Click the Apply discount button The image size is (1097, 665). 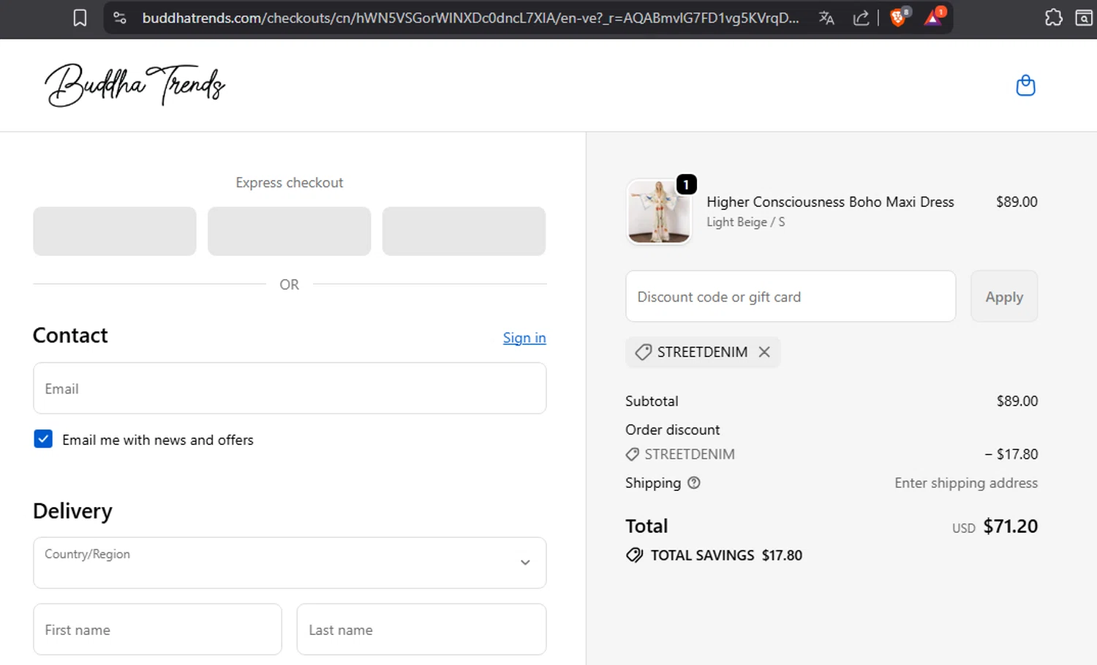pos(1004,296)
